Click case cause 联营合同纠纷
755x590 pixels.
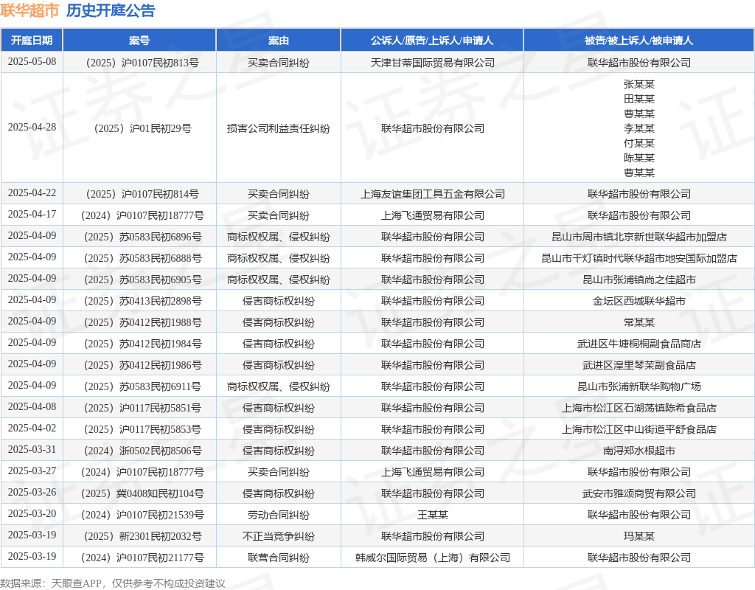click(278, 558)
